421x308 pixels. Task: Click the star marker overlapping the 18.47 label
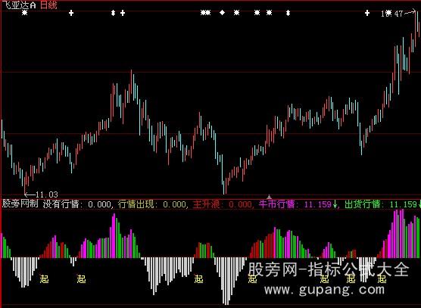click(x=388, y=13)
